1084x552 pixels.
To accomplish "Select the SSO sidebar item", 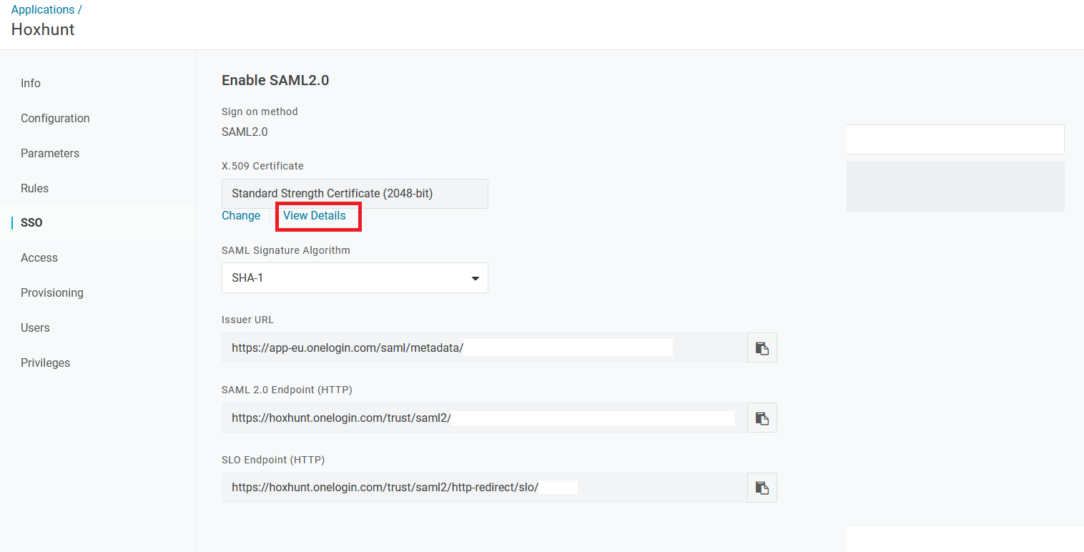I will (x=31, y=222).
